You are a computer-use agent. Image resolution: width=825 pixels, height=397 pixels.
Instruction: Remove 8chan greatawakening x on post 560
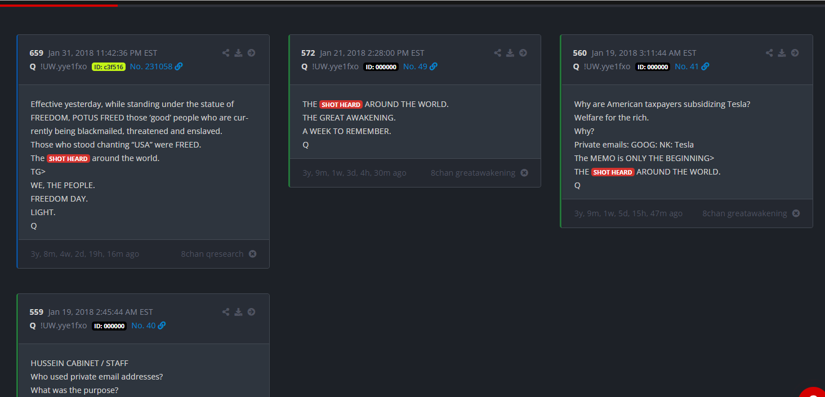tap(796, 213)
